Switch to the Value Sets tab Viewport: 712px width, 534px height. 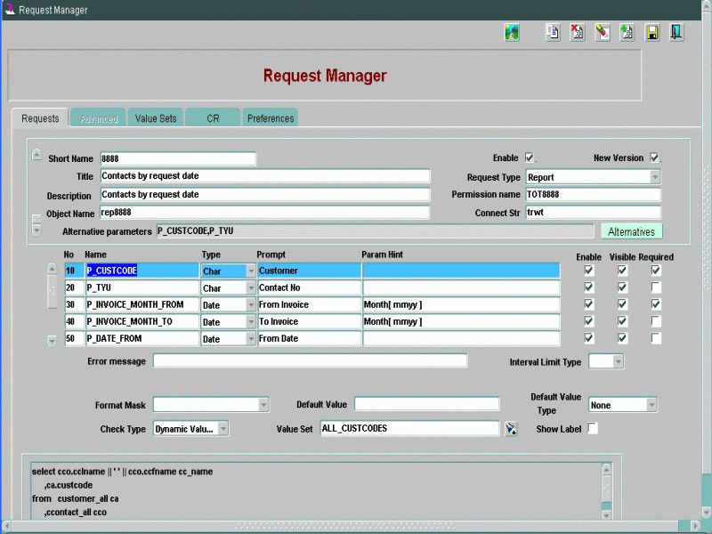(156, 118)
